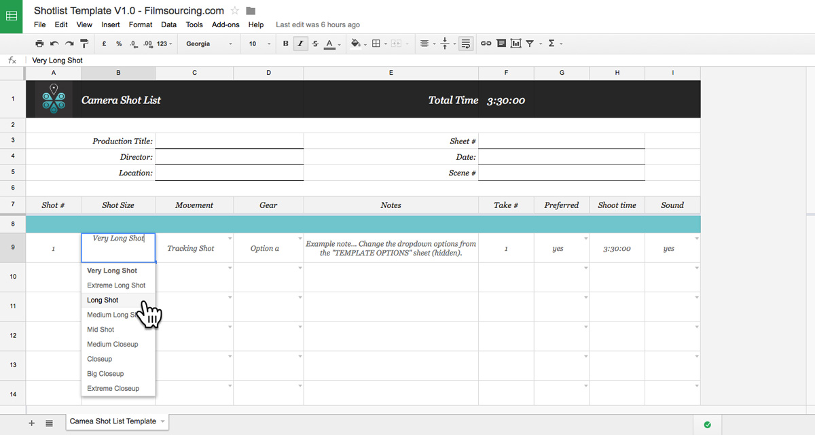The width and height of the screenshot is (815, 435).
Task: Click the Production Title input cell
Action: click(x=229, y=141)
